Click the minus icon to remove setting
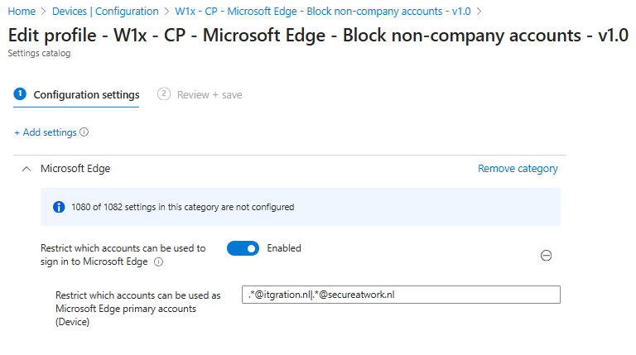This screenshot has height=355, width=636. coord(546,256)
